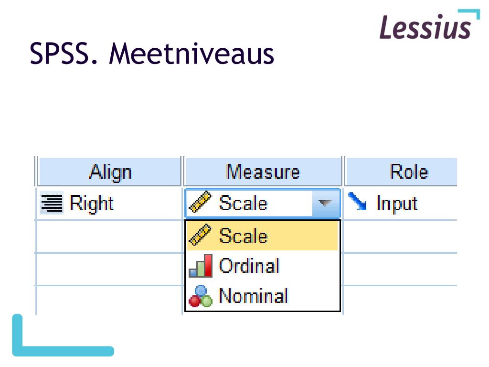Click the blue arrow Input role icon

pyautogui.click(x=357, y=201)
